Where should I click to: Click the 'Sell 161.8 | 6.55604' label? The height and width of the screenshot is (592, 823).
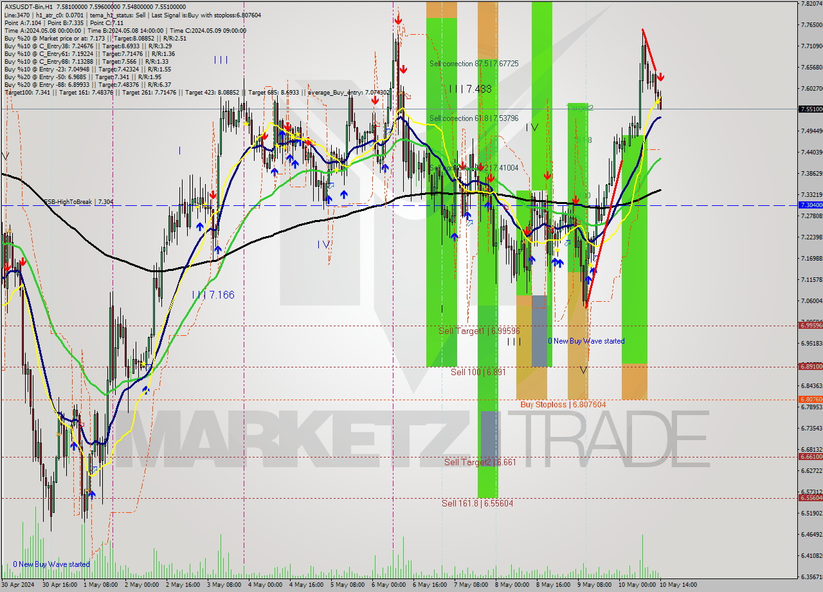click(x=477, y=503)
